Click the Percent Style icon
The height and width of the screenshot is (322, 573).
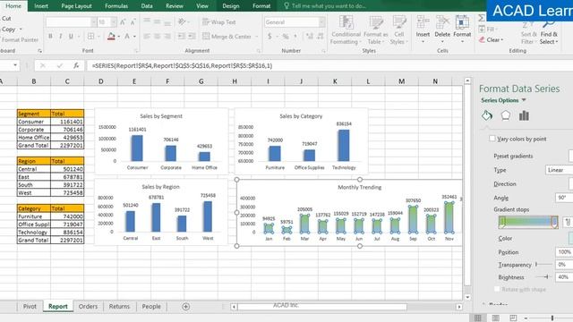tap(286, 36)
